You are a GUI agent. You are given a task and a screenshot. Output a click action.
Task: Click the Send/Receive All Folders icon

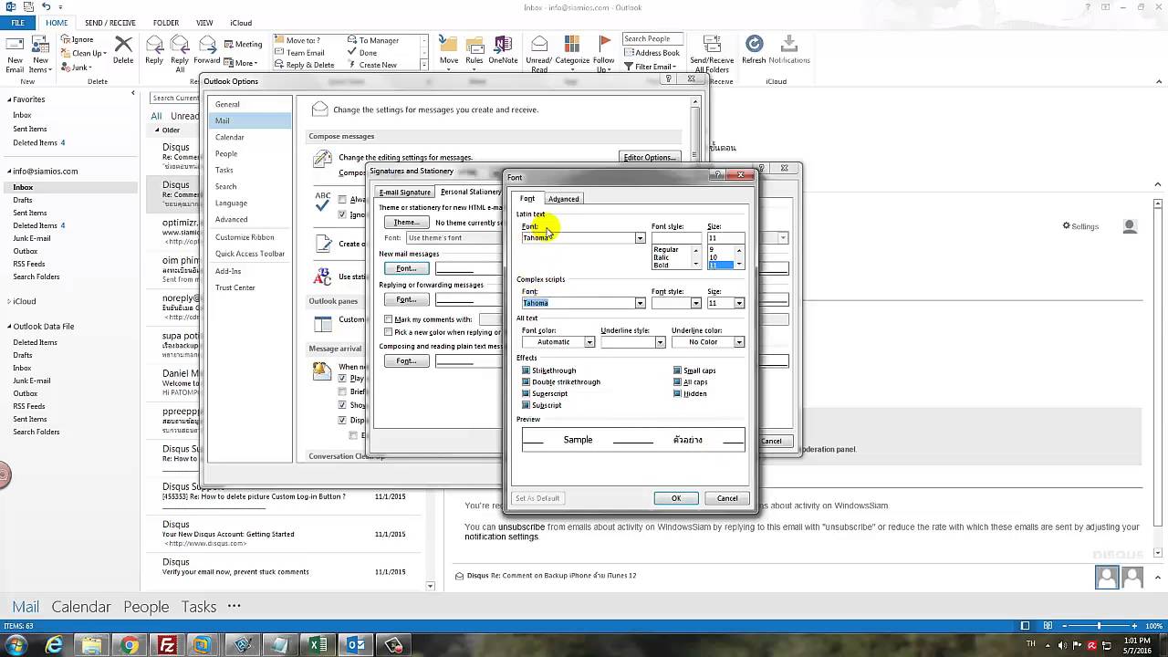pyautogui.click(x=712, y=45)
